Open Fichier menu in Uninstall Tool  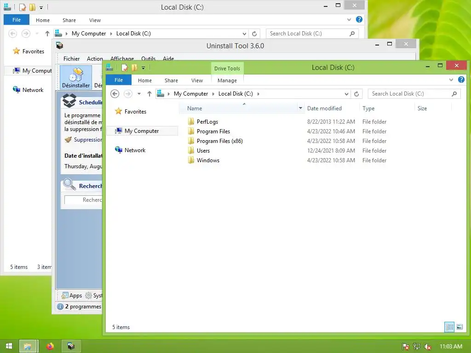[71, 59]
